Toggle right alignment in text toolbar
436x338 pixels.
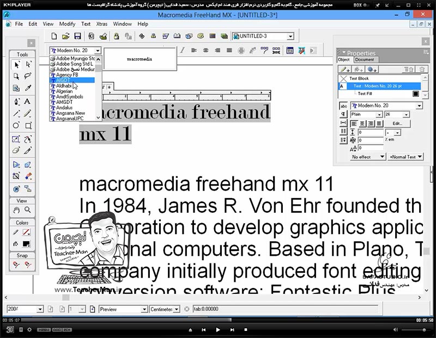pos(217,50)
